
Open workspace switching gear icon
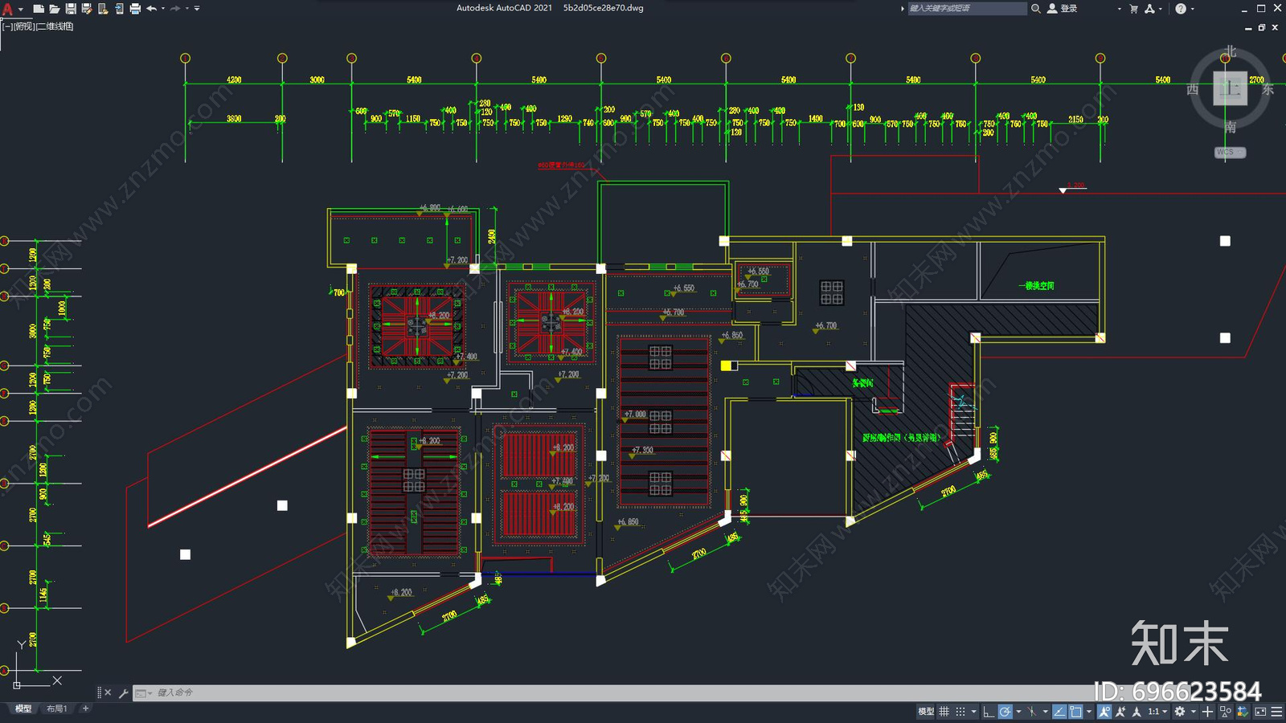(x=1179, y=711)
